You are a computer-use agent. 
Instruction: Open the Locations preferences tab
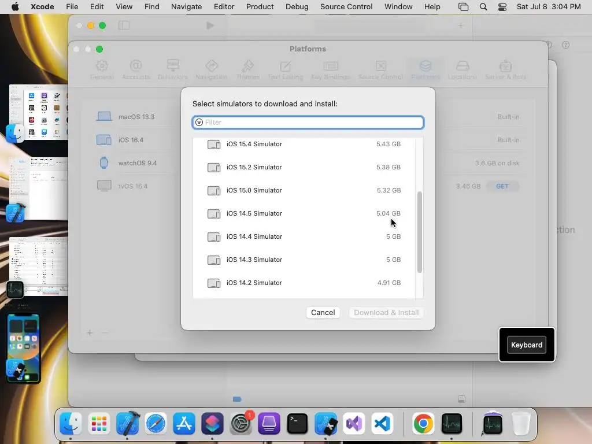coord(462,70)
